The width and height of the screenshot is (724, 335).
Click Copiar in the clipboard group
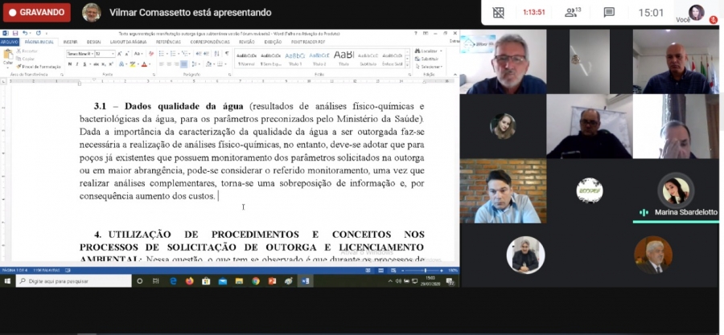(26, 59)
